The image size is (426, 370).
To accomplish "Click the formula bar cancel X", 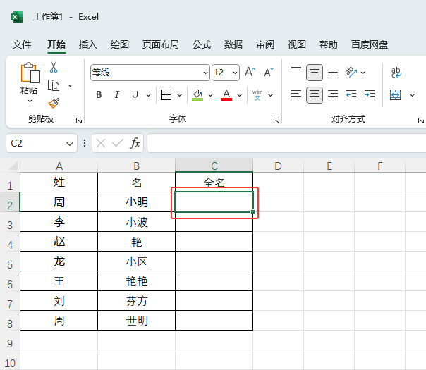I will click(x=101, y=143).
